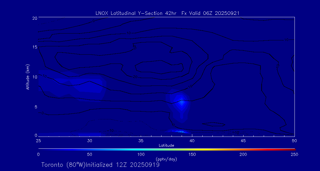Click the altitude tick label 0 on y-axis

36,135
